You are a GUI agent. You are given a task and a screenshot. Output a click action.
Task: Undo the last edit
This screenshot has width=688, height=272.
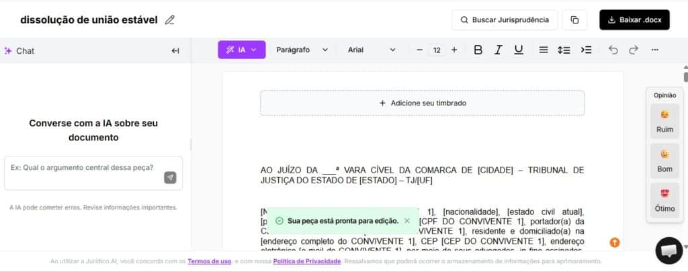click(612, 50)
